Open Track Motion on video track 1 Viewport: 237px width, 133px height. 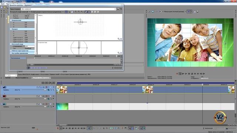pos(40,87)
